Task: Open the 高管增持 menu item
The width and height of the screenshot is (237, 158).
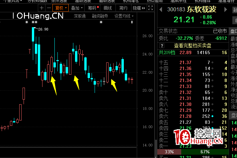Action: tap(226, 1)
